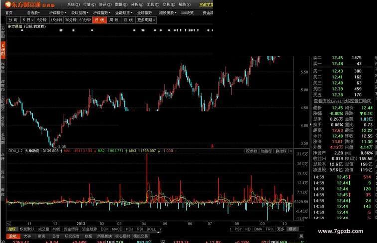Viewport: 377px width, 243px height.
Task: Open the 分价表 sidebar tab
Action: 3,121
